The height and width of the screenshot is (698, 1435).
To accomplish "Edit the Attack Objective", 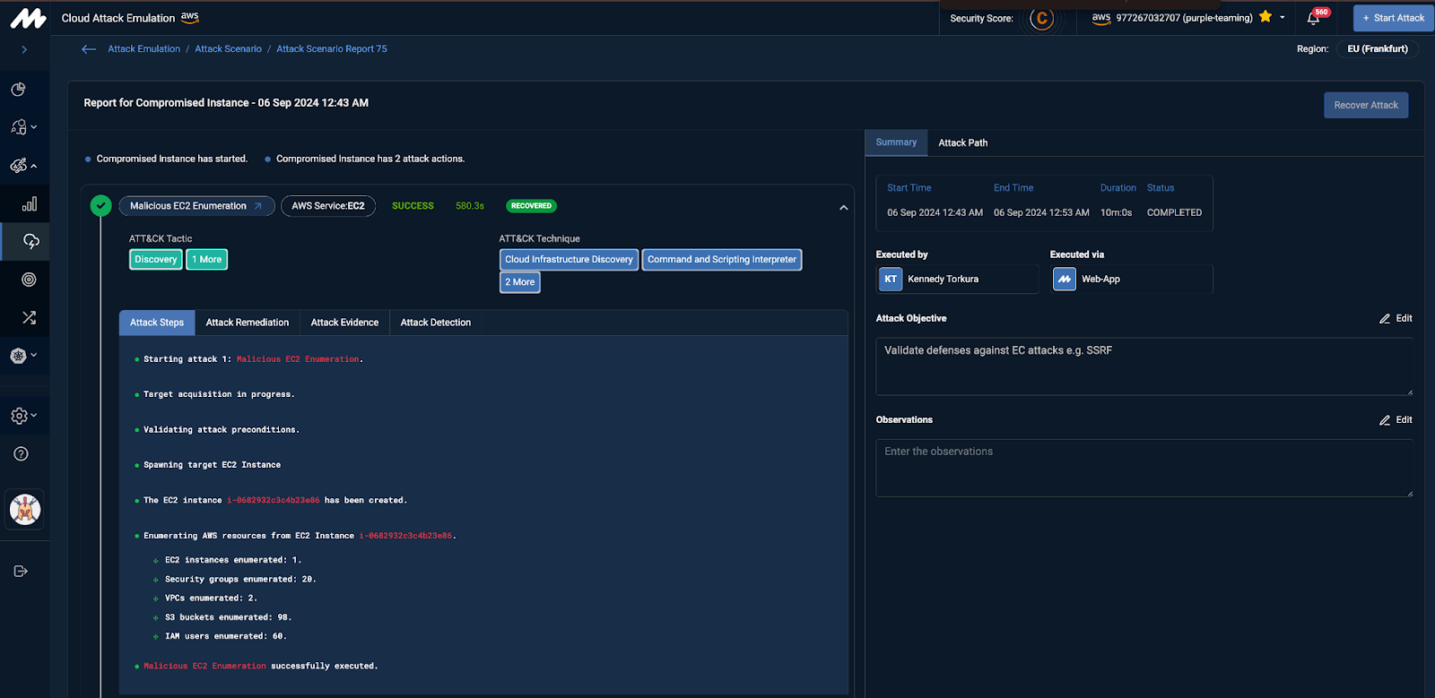I will [1396, 319].
